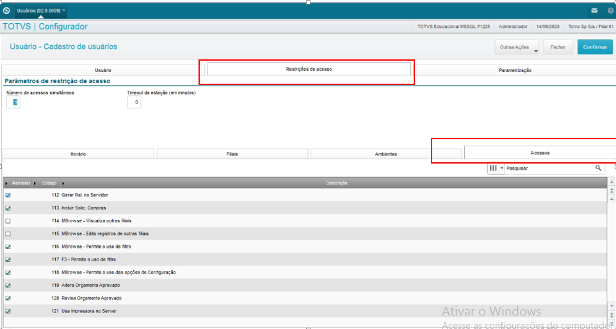The image size is (616, 329).
Task: Uncheck access 120 Revisa Orçamento Aprovado
Action: 8,298
